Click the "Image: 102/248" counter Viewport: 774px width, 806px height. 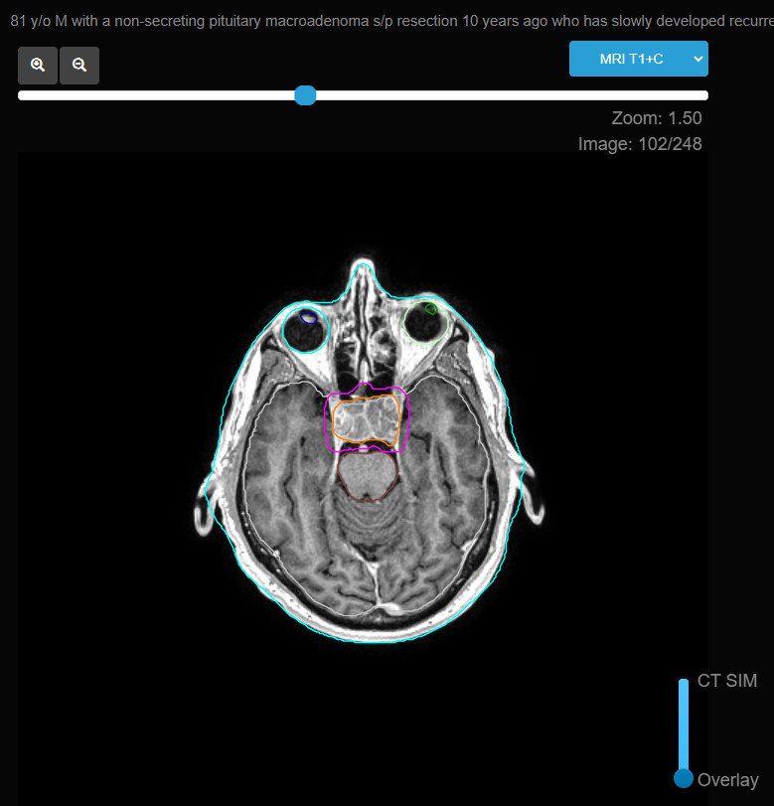pos(640,144)
